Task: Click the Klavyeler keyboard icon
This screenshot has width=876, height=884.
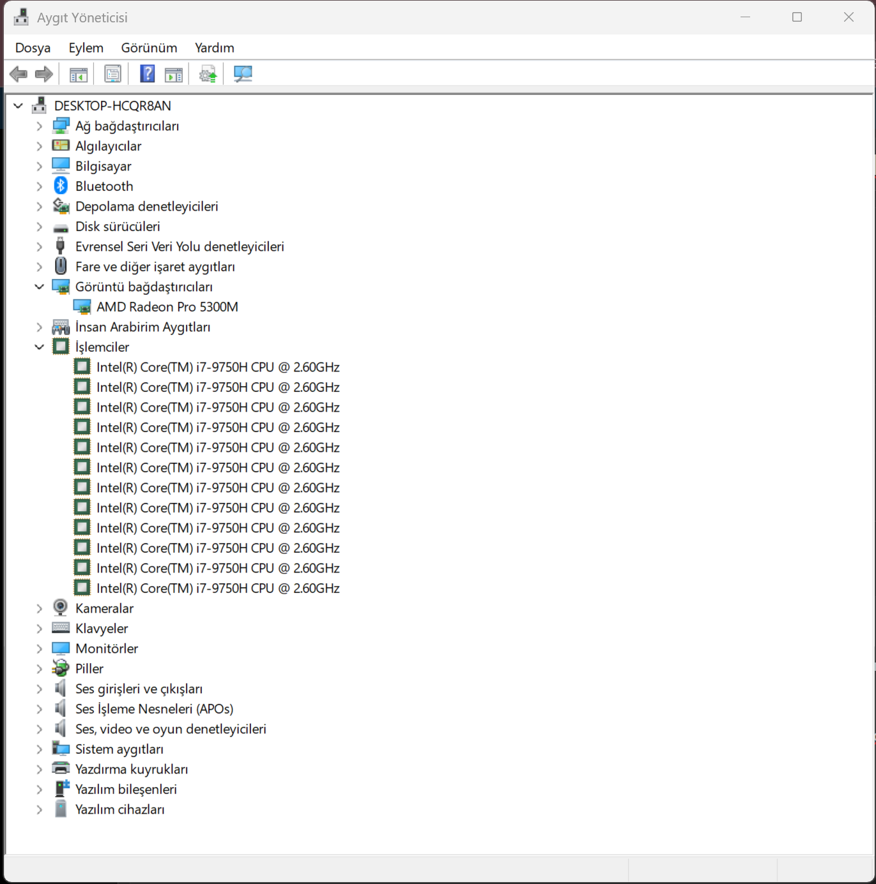Action: [x=61, y=628]
